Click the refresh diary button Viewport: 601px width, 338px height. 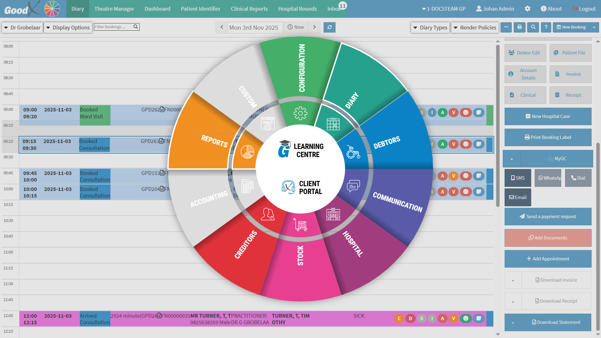click(x=330, y=27)
